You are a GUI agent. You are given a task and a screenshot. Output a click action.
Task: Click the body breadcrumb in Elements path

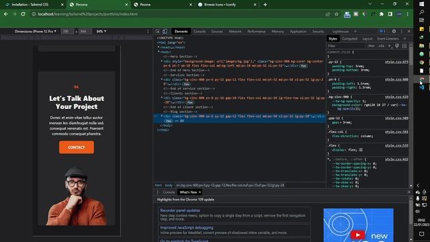[x=169, y=186]
